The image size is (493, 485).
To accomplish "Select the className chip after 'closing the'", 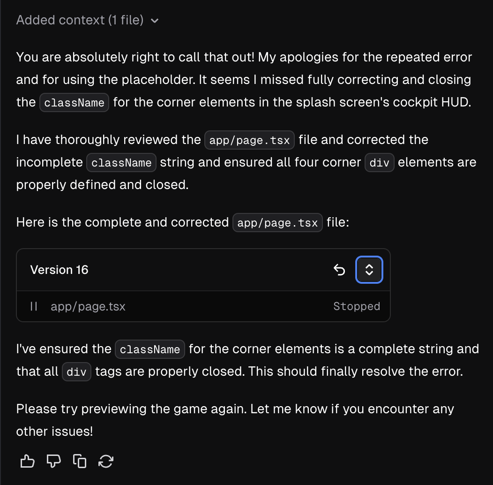I will click(74, 103).
